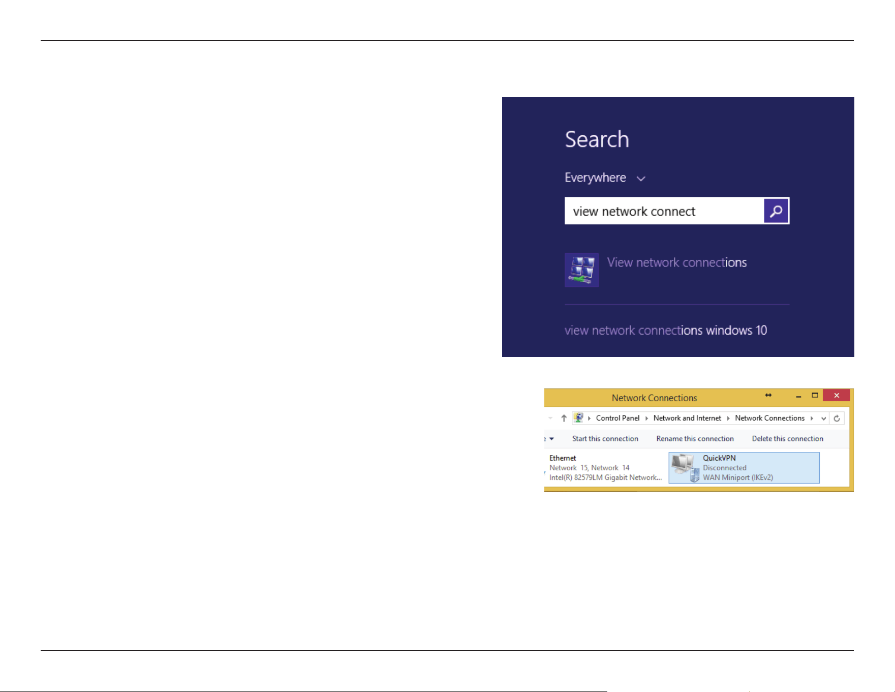Maximize the Network Connections window

click(x=815, y=395)
